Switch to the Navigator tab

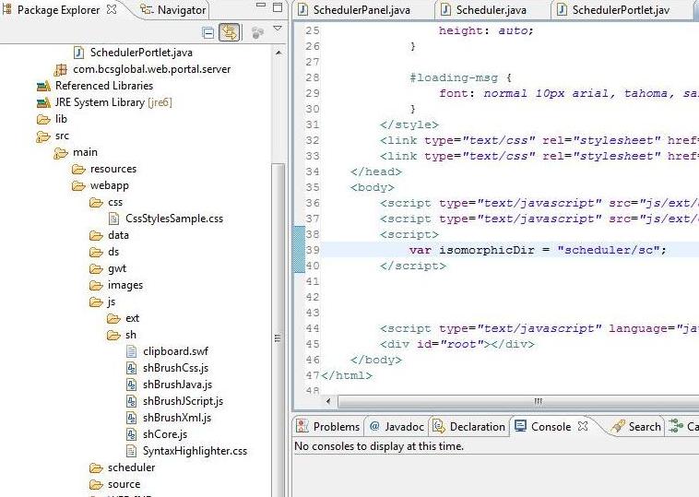pos(172,10)
